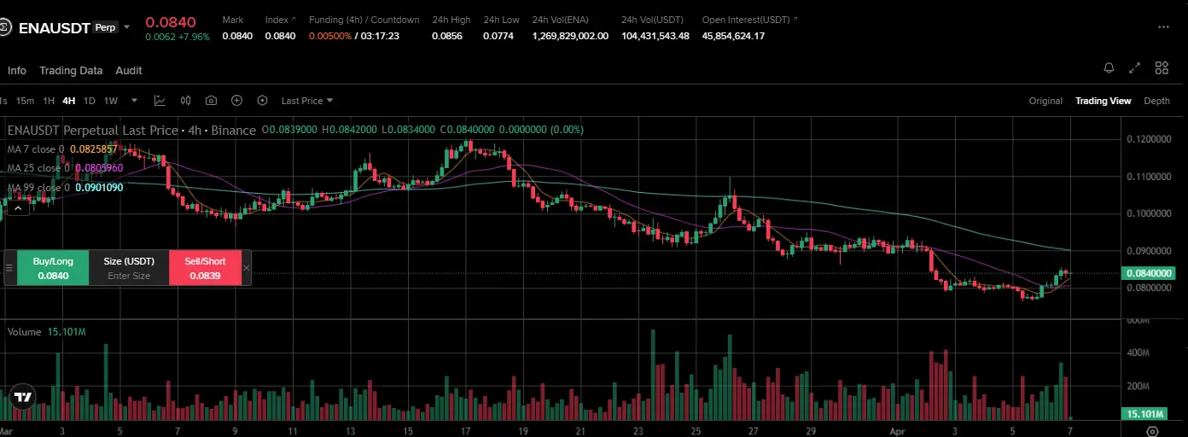Select the 4H interval
This screenshot has height=437, width=1188.
[69, 101]
